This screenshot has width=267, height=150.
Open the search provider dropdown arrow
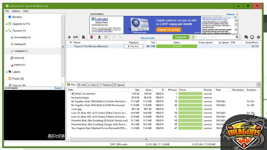coord(196,37)
